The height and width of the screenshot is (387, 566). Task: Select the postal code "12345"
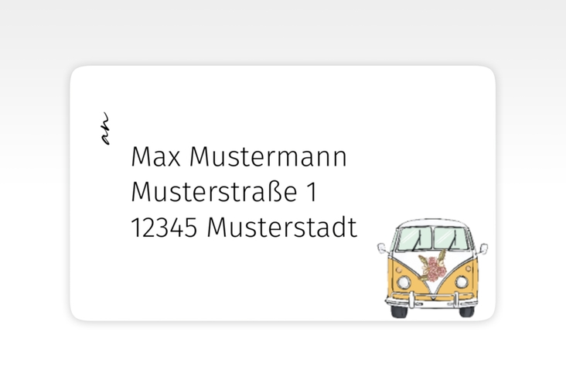point(165,228)
